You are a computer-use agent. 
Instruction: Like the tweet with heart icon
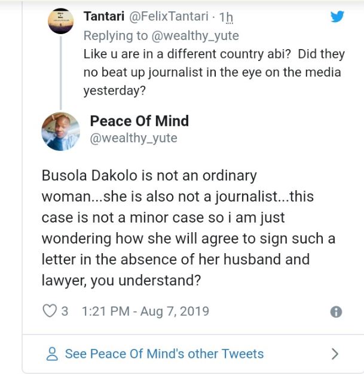[x=49, y=311]
